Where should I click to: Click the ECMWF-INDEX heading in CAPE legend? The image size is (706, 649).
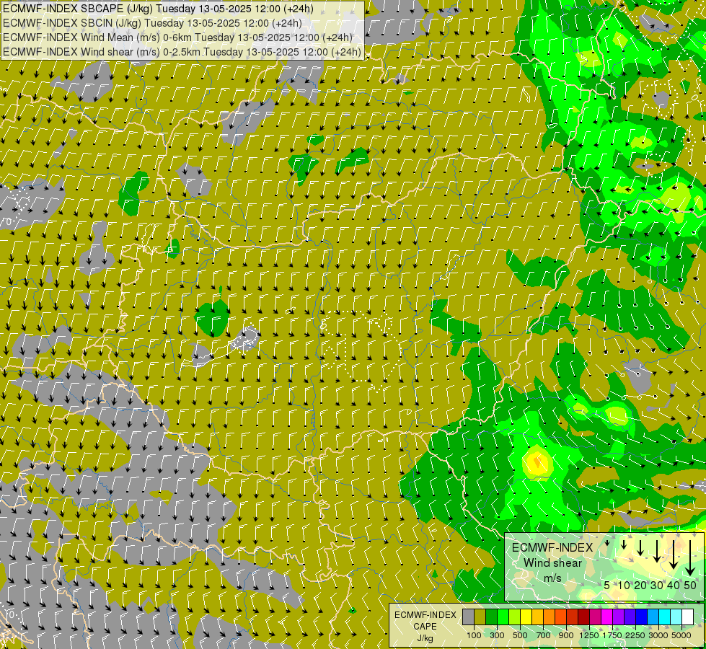coord(425,615)
